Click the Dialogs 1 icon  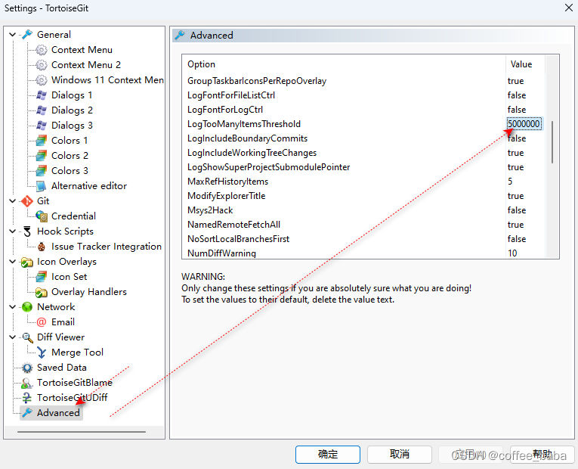pos(42,95)
